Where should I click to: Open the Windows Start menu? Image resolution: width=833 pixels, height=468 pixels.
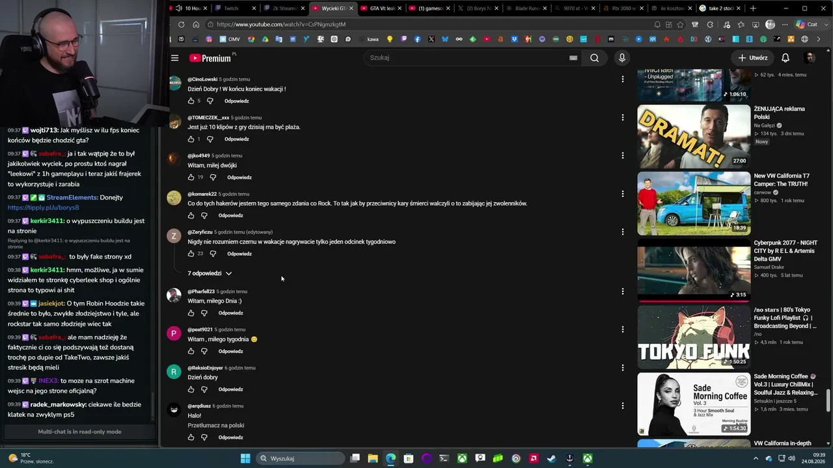[245, 458]
